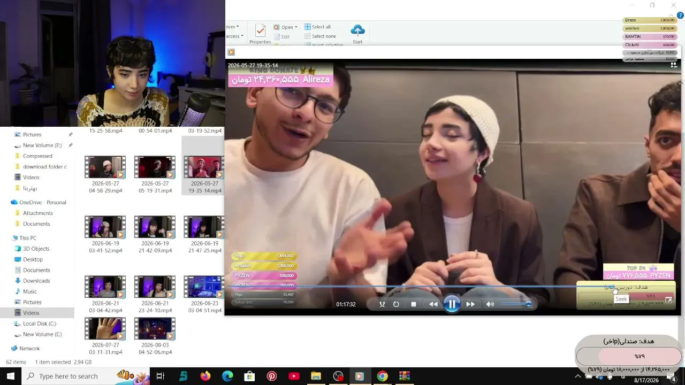
Task: Click the media player title bar icon
Action: [x=231, y=52]
